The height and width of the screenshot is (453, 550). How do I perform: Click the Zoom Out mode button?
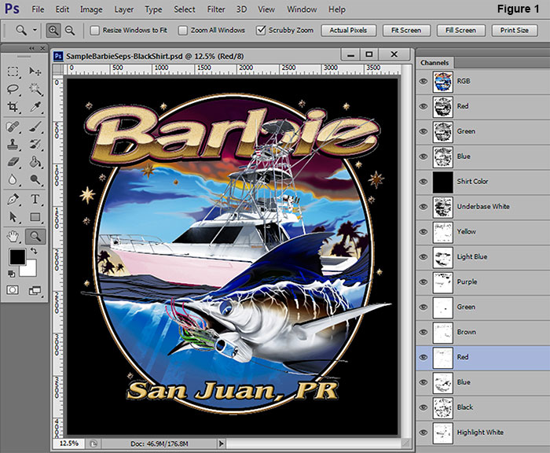pyautogui.click(x=70, y=31)
